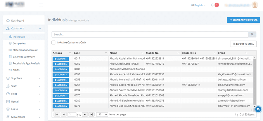Click the Movements signpost icon

8,117
